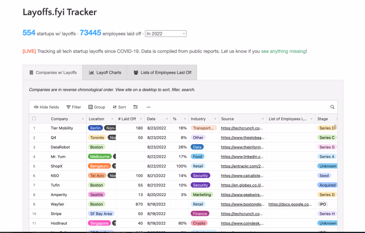Image resolution: width=365 pixels, height=233 pixels.
Task: Click the IPO stage tag for Wayfair
Action: [x=323, y=204]
